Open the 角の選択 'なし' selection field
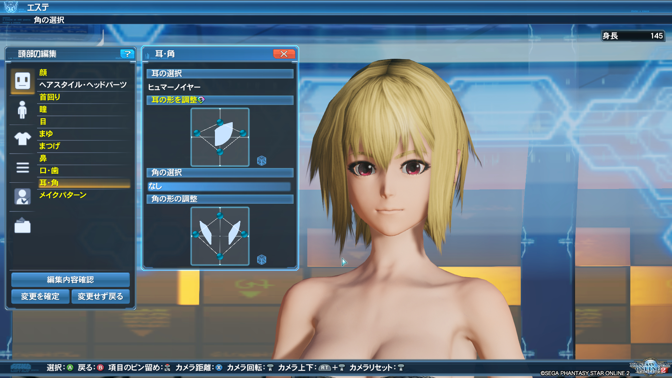 point(219,186)
